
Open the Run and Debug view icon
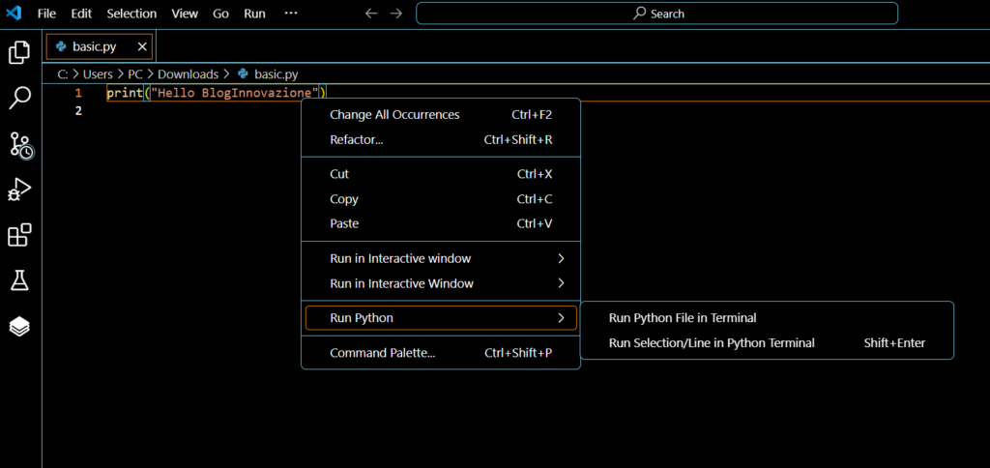click(x=19, y=190)
